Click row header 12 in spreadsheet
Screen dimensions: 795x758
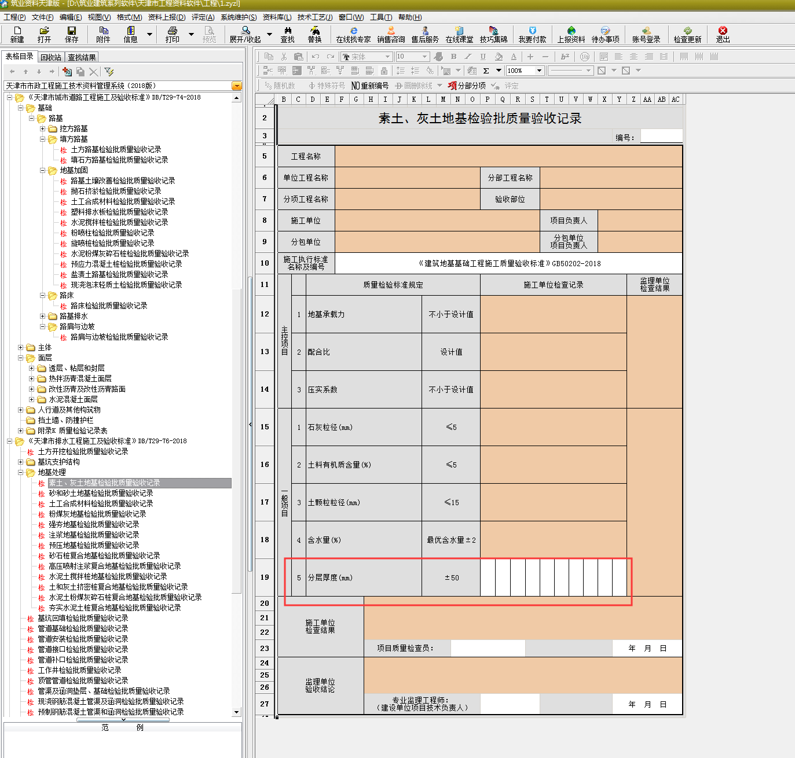[x=265, y=314]
